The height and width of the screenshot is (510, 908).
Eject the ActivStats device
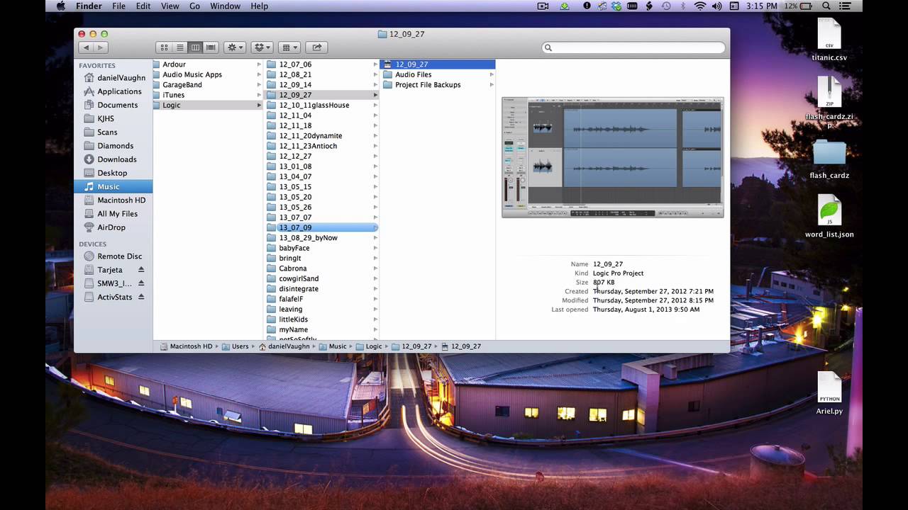(x=141, y=297)
